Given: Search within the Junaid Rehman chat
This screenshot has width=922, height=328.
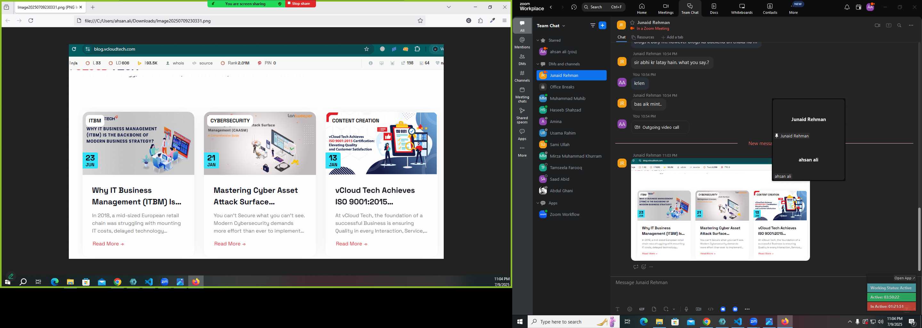Looking at the screenshot, I should 900,25.
